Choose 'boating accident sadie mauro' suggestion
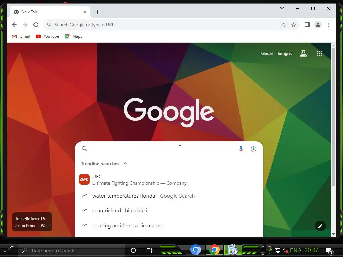Screen dimensions: 343x257 click(169, 225)
